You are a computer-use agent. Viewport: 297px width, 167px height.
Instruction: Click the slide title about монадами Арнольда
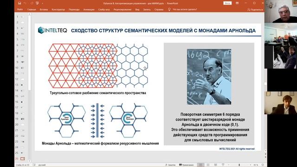pyautogui.click(x=163, y=31)
